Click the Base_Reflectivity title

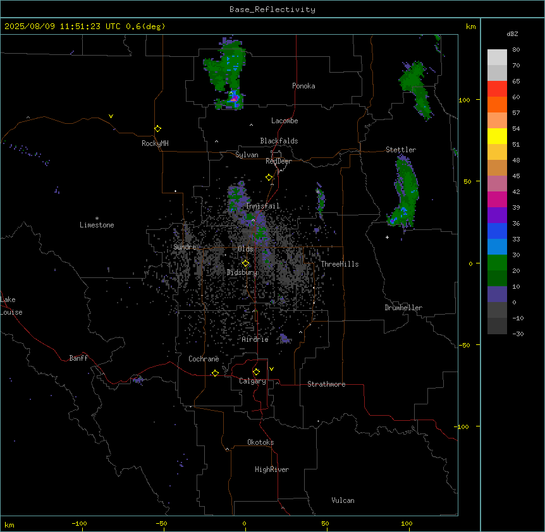point(272,9)
